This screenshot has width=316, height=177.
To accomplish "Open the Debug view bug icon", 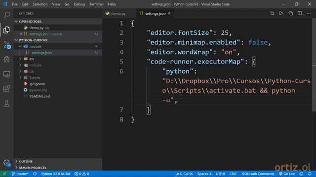I will point(6,59).
